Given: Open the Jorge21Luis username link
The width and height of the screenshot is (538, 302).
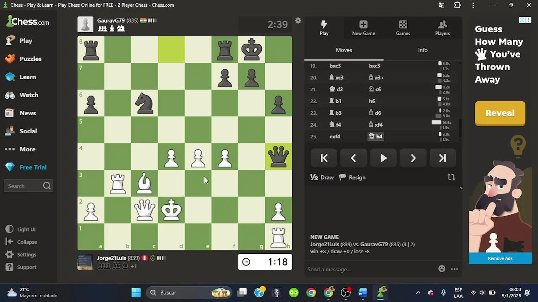Looking at the screenshot, I should tap(111, 258).
